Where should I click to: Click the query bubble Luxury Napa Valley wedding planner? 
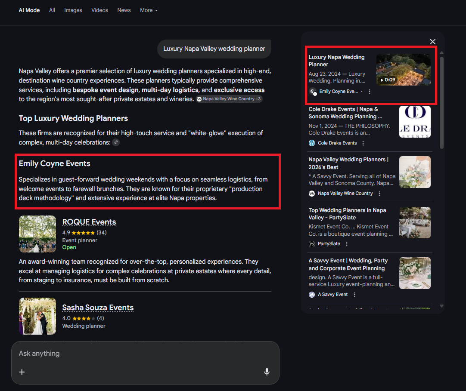pos(214,49)
